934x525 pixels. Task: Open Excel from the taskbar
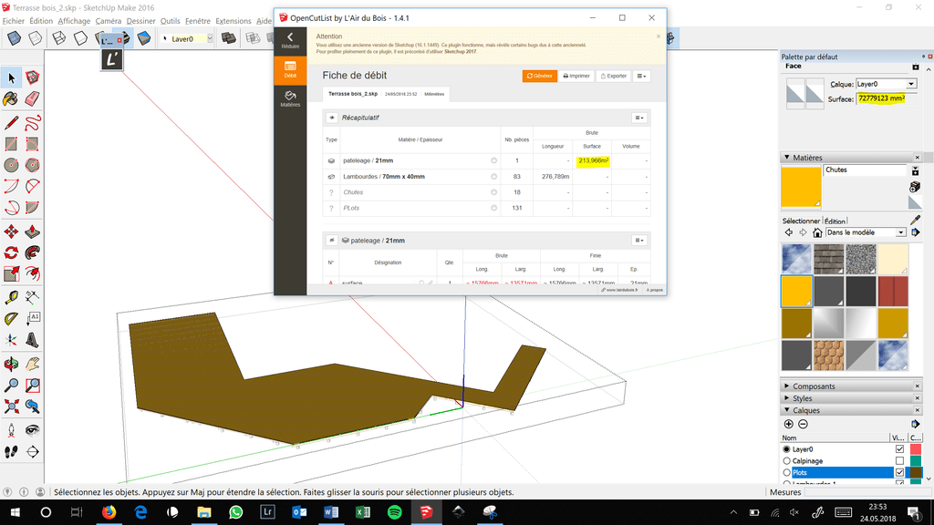click(x=362, y=512)
